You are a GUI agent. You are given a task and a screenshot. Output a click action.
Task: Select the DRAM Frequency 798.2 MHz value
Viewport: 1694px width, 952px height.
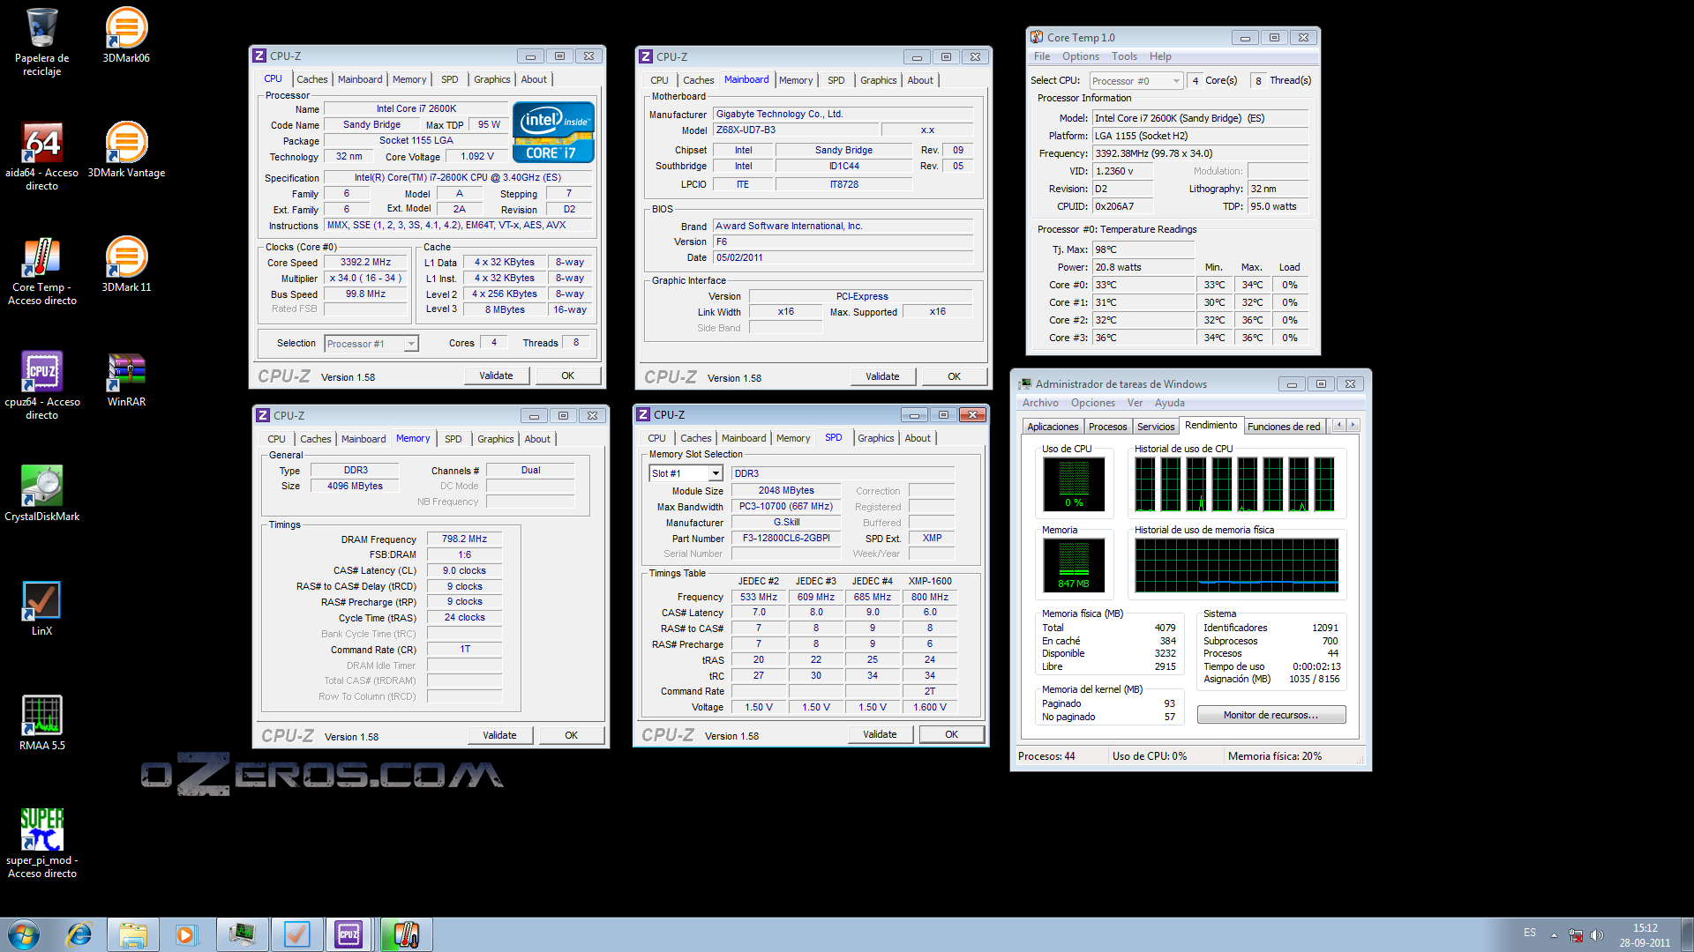coord(464,539)
